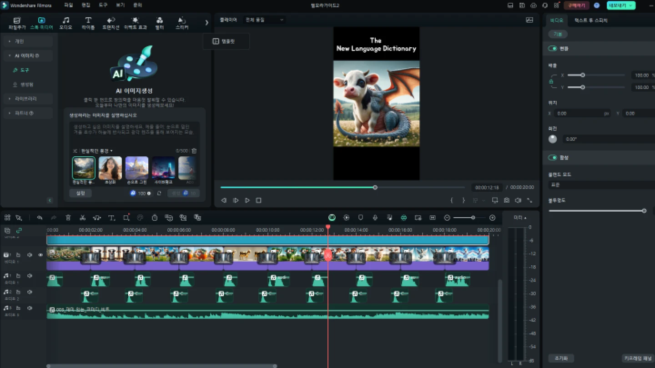Open the Export (내보내기) button dropdown arrow
This screenshot has width=655, height=368.
tap(630, 5)
